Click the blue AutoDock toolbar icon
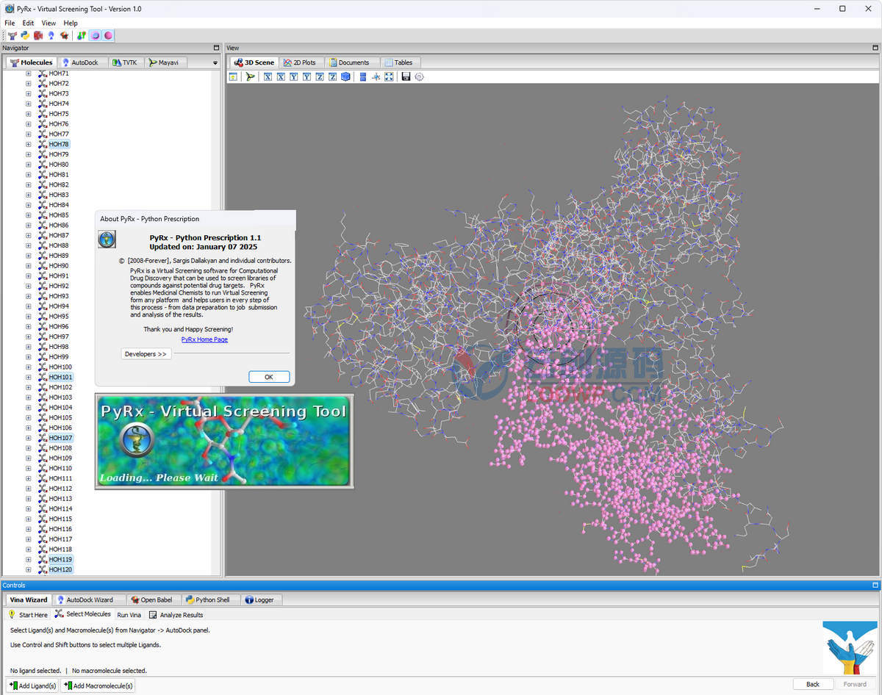882x695 pixels. [x=51, y=35]
